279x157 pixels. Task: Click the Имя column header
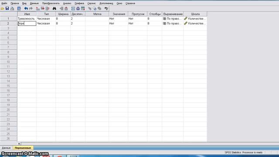pyautogui.click(x=27, y=14)
